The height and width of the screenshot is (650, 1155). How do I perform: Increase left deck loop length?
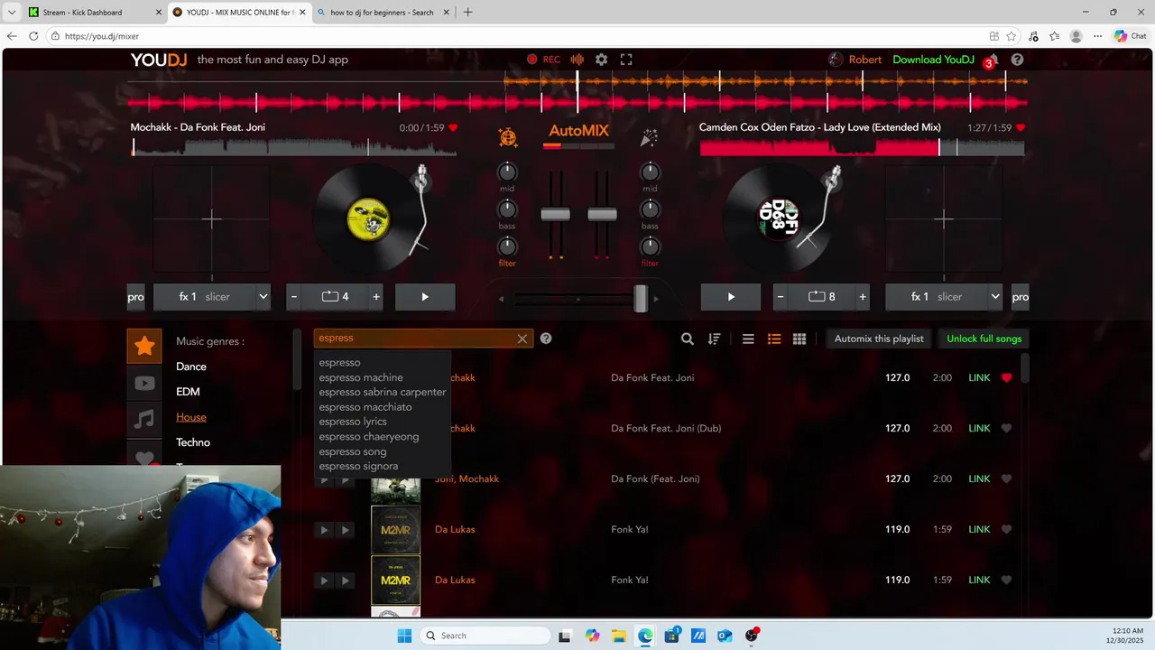pos(376,296)
